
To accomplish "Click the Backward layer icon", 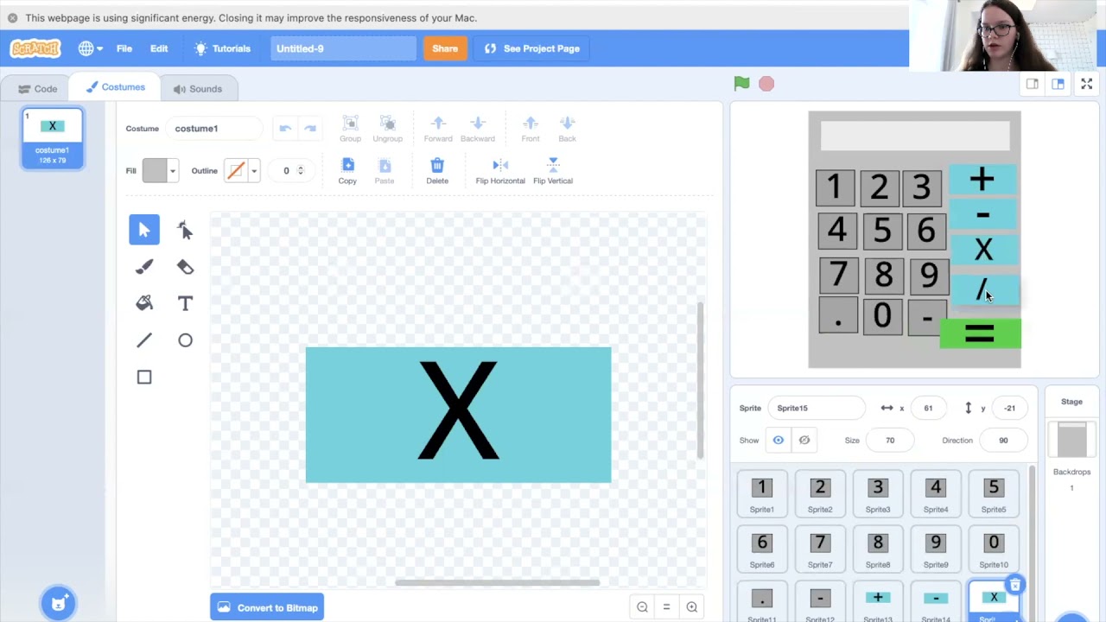I will click(x=478, y=129).
